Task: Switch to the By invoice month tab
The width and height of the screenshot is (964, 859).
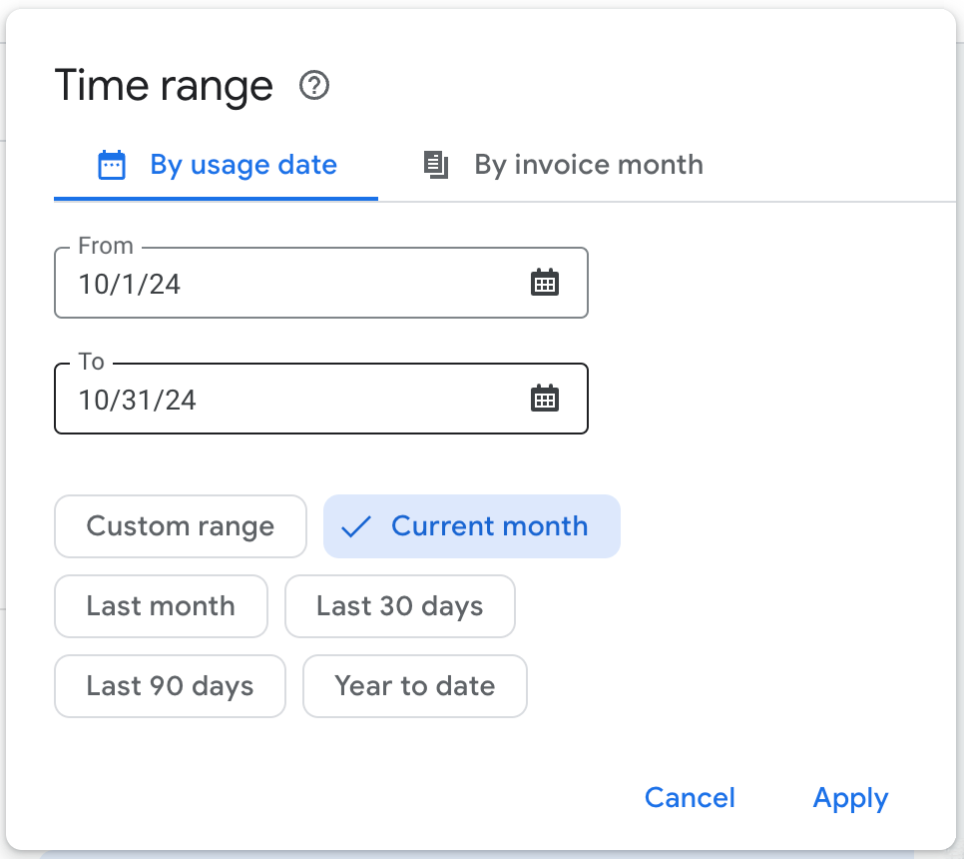Action: [x=587, y=165]
